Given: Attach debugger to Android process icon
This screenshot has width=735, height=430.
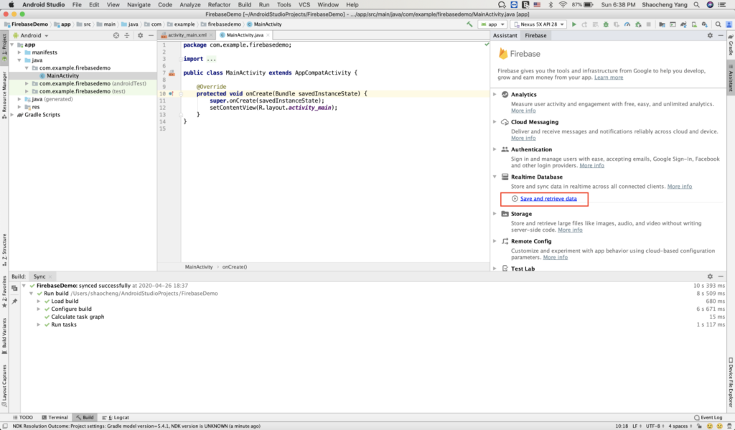Looking at the screenshot, I should [x=638, y=24].
